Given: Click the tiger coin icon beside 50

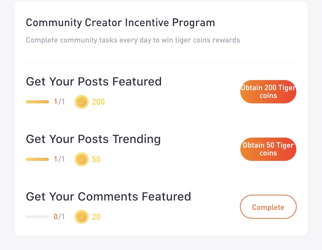Looking at the screenshot, I should [82, 159].
